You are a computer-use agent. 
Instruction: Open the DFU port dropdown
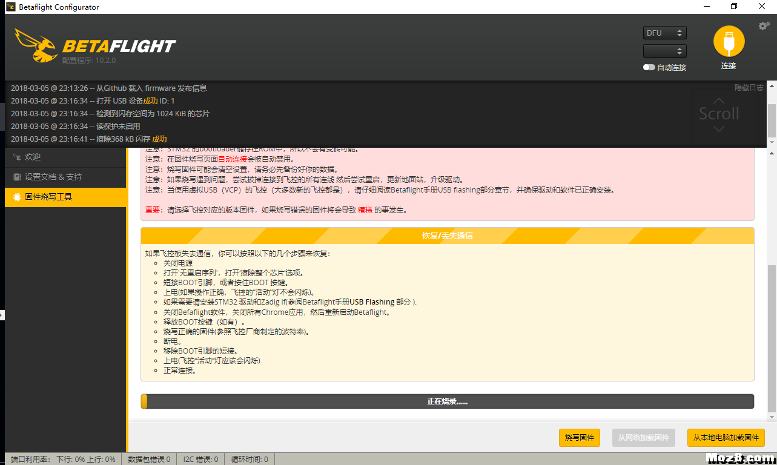(x=664, y=33)
